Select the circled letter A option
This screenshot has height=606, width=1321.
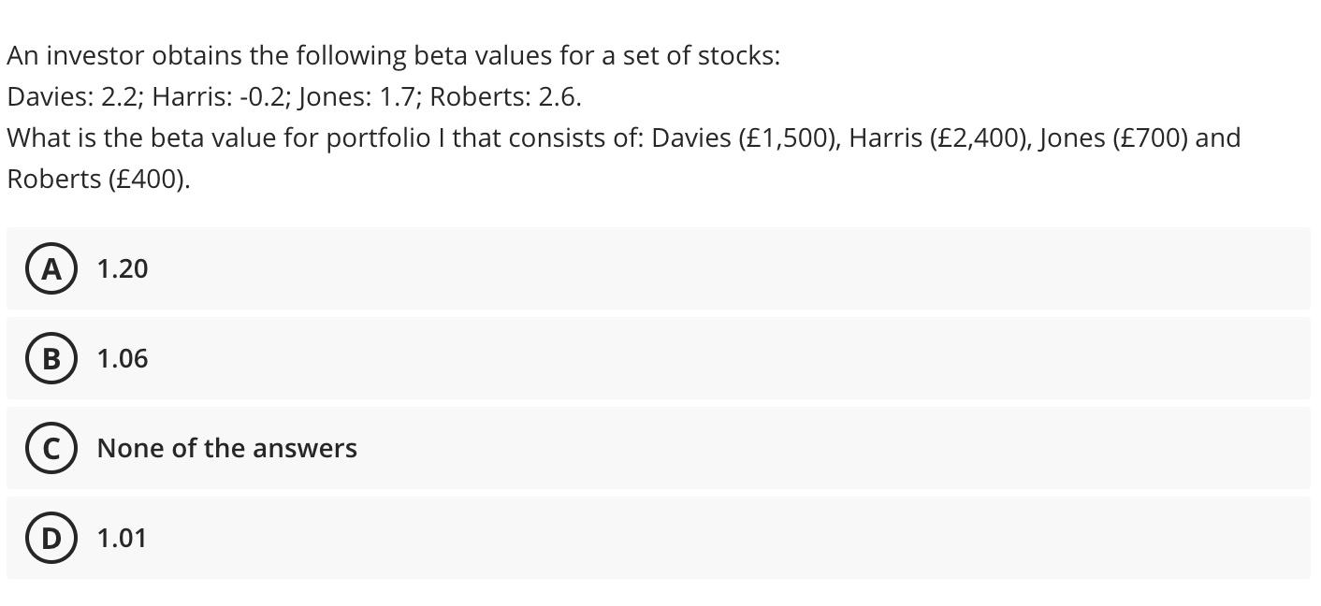click(x=51, y=268)
